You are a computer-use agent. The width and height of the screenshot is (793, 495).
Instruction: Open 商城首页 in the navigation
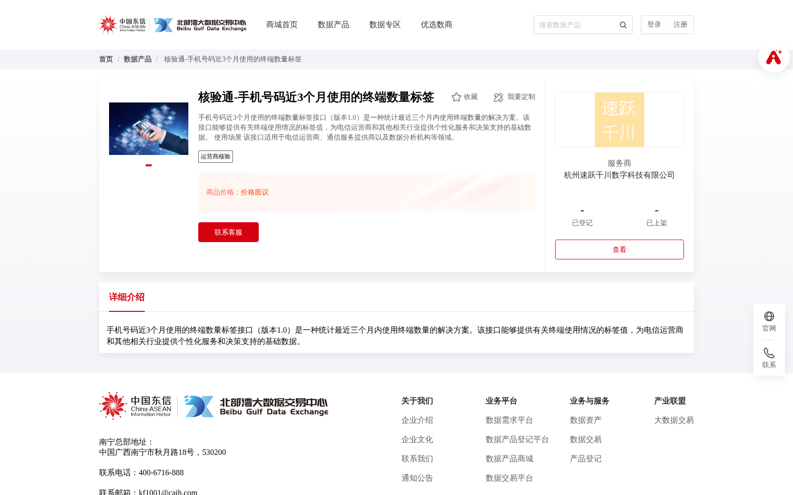click(x=282, y=25)
